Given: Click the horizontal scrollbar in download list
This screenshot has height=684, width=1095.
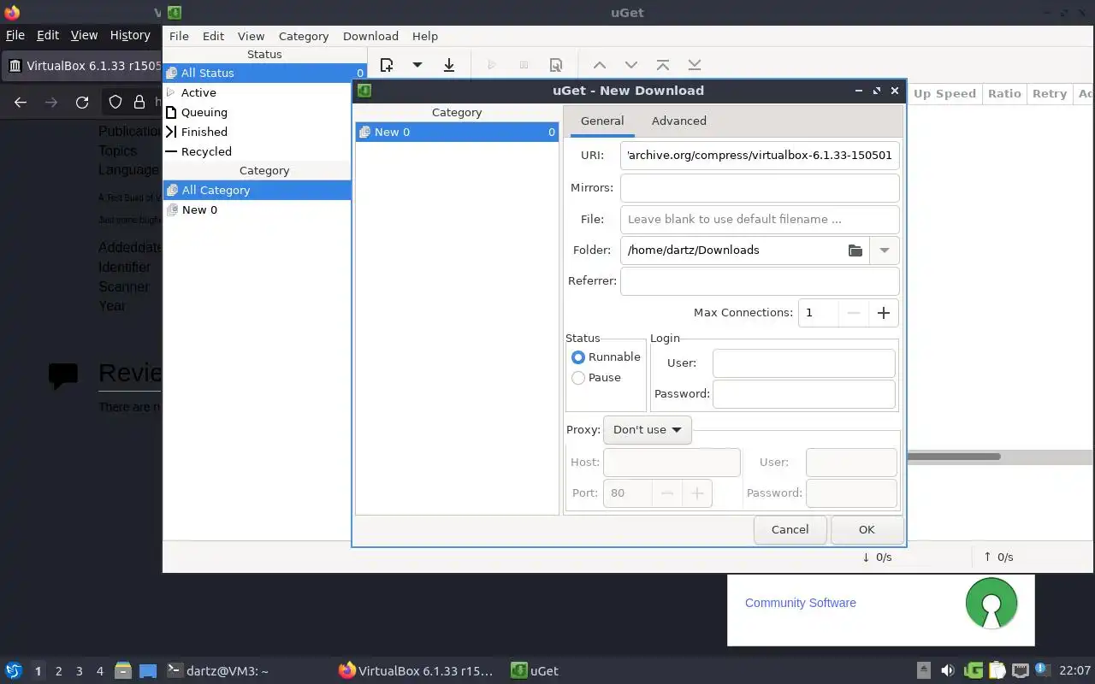Looking at the screenshot, I should point(953,457).
